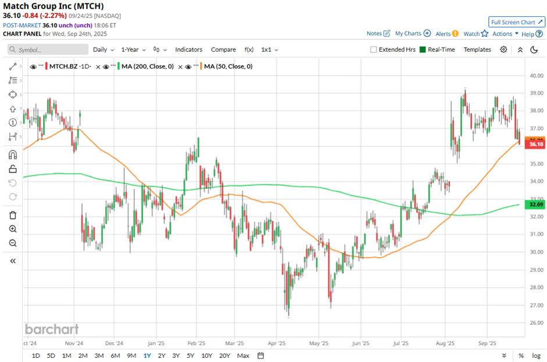The height and width of the screenshot is (362, 547).
Task: Remove the MTCH.BZ series from legend
Action: pos(98,67)
